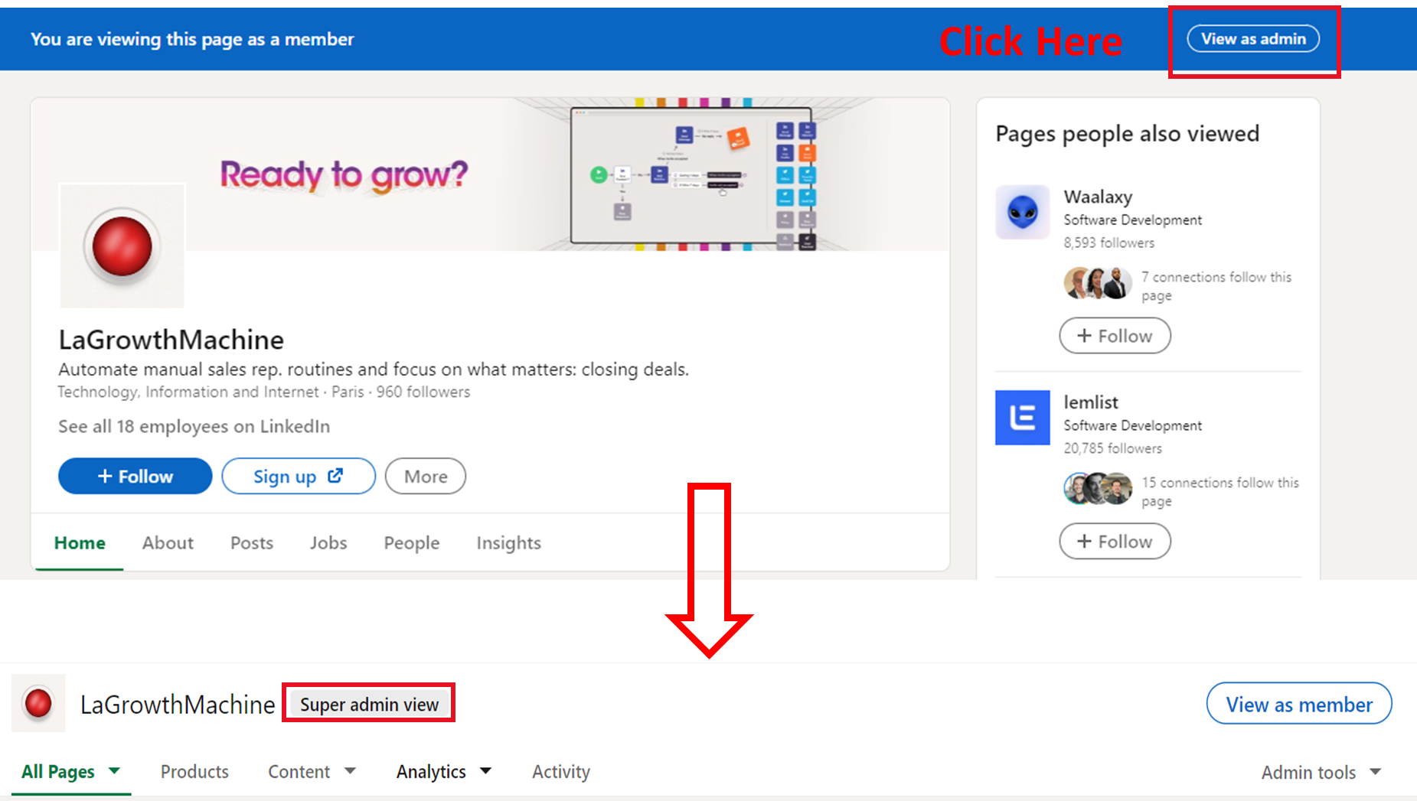1417x801 pixels.
Task: Click the lemlist company logo
Action: (1022, 418)
